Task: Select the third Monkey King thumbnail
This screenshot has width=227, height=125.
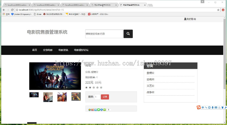Action: 62,97
